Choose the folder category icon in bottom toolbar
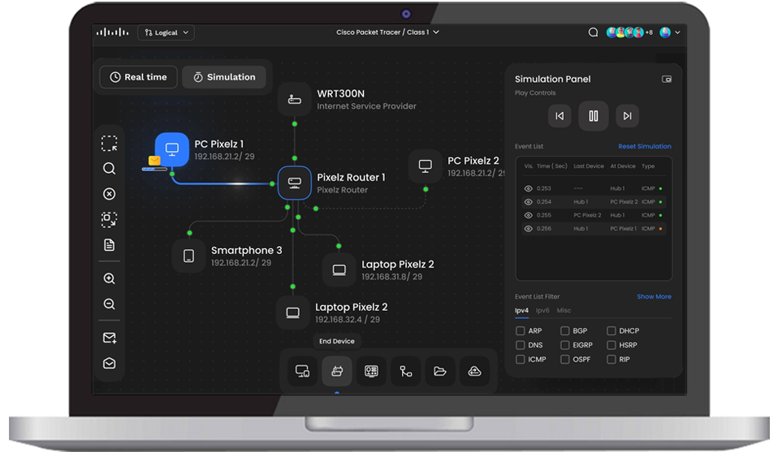The height and width of the screenshot is (456, 778). 440,372
